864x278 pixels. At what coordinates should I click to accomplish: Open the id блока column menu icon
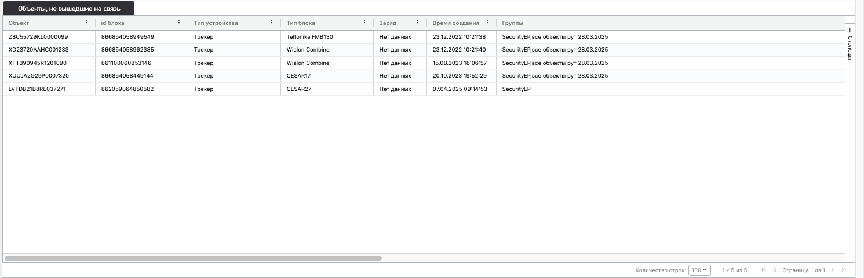coord(179,23)
